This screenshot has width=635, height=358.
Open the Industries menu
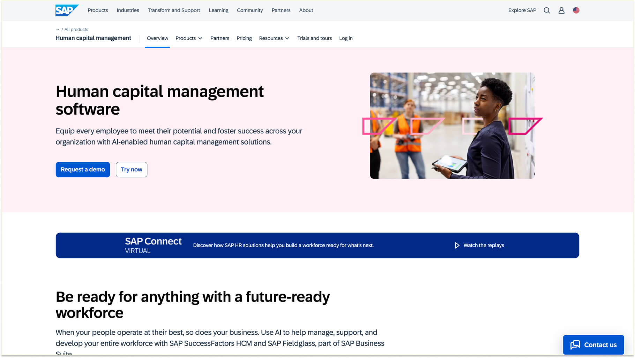point(128,10)
